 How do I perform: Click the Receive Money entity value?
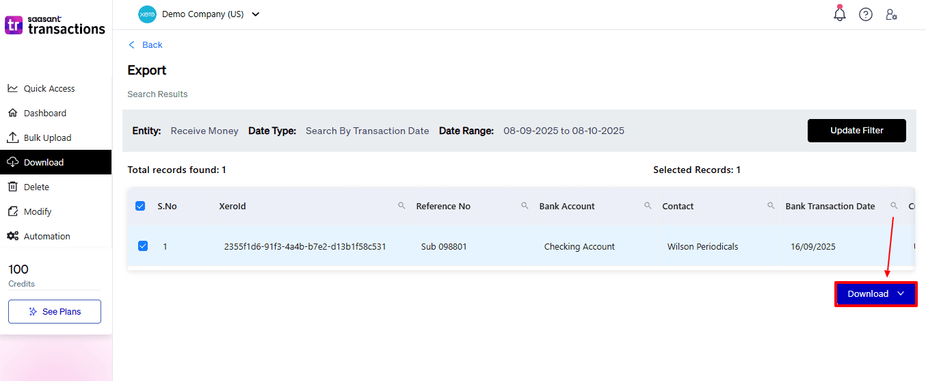point(204,131)
